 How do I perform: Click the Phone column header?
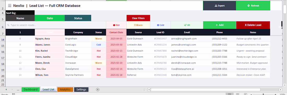(219, 32)
